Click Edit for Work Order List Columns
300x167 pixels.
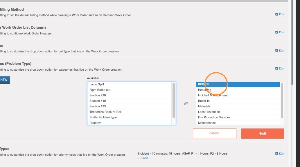click(x=280, y=32)
